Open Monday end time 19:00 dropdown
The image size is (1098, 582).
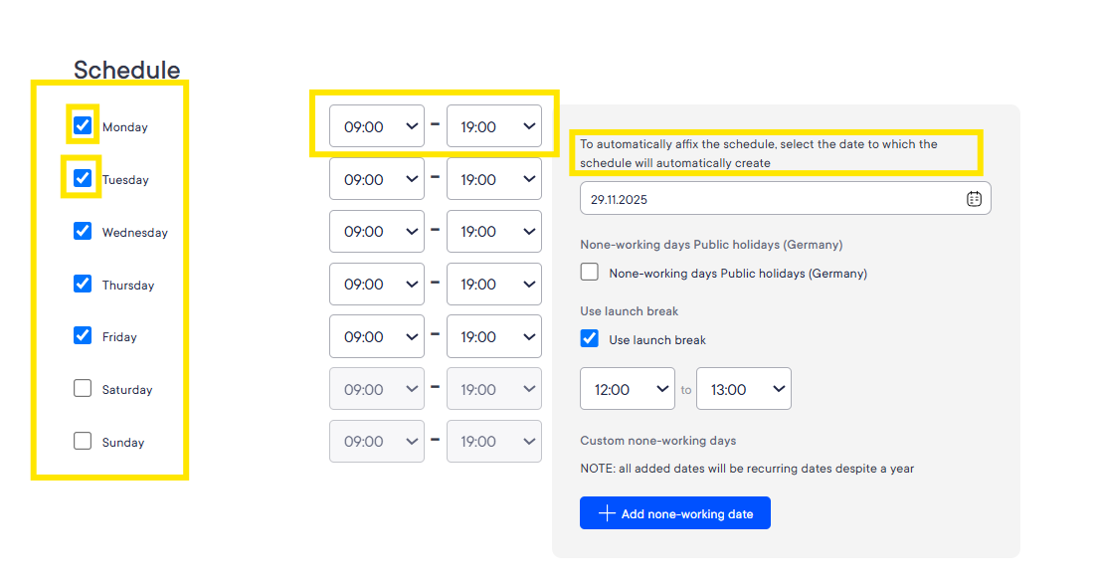494,126
